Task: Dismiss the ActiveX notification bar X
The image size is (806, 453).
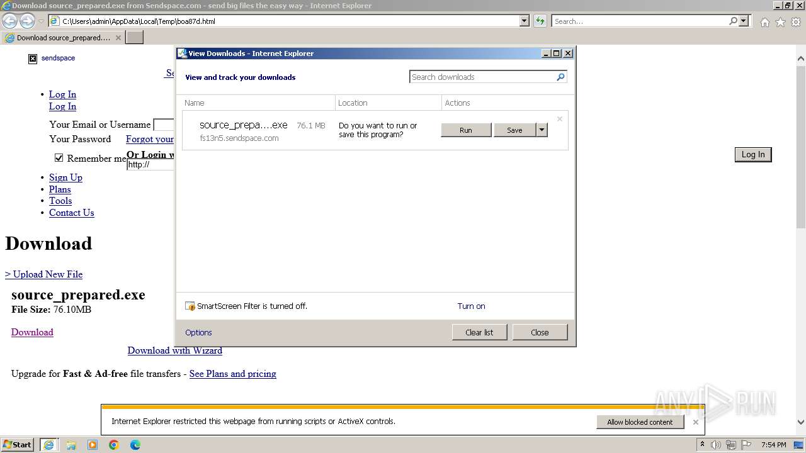Action: click(695, 422)
